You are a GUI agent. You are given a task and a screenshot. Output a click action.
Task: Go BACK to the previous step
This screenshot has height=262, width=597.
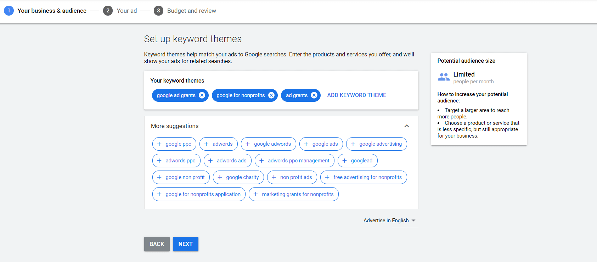(157, 244)
